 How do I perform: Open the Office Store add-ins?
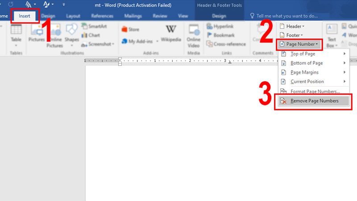(130, 30)
